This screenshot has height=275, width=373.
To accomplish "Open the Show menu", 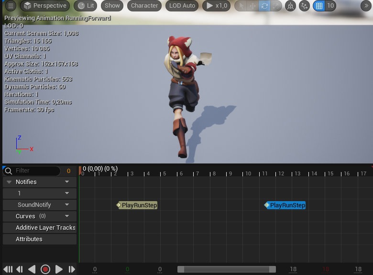I will click(x=112, y=6).
